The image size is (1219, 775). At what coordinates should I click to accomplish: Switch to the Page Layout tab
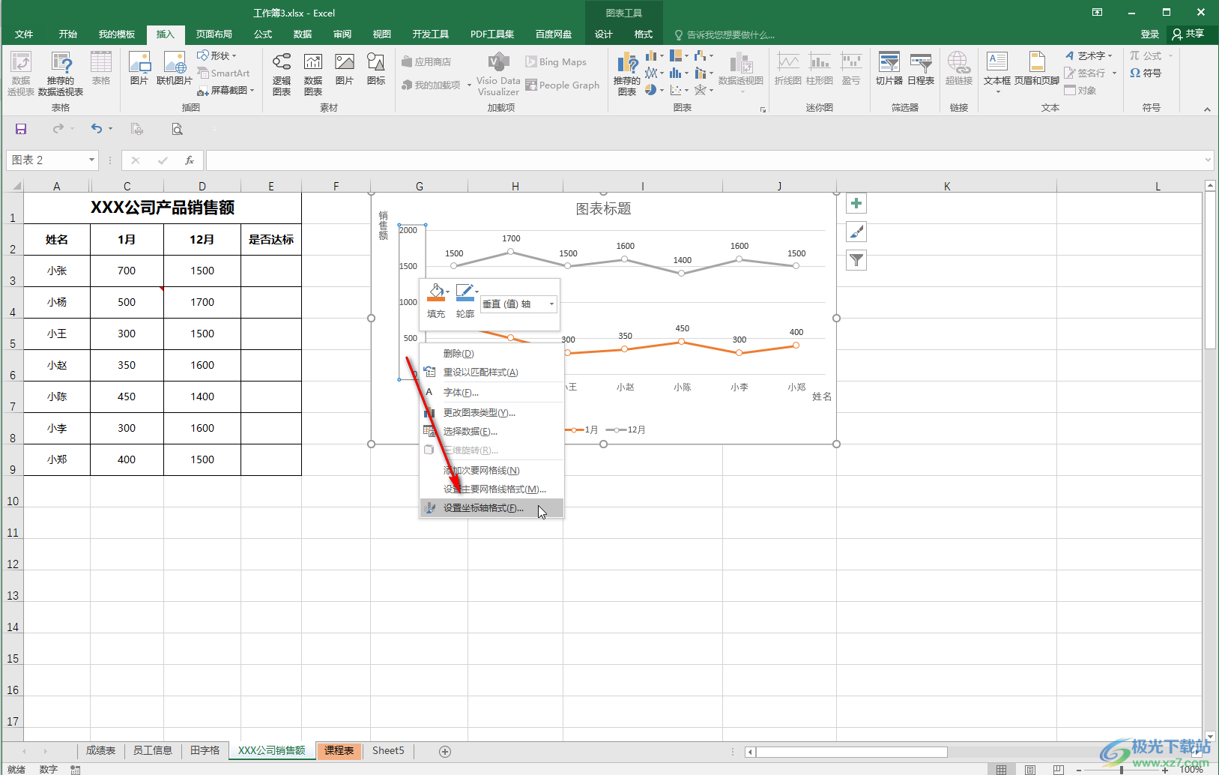pyautogui.click(x=214, y=34)
